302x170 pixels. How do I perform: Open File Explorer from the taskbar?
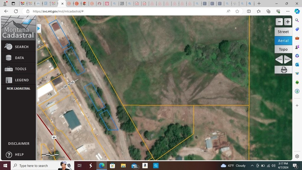pyautogui.click(x=123, y=166)
